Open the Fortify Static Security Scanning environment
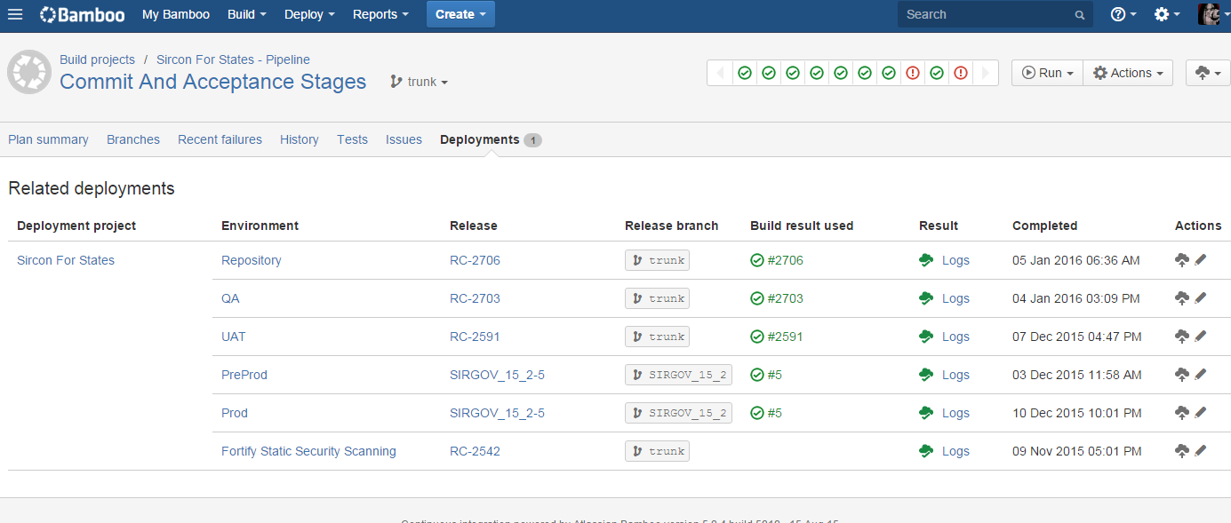The image size is (1231, 523). [308, 451]
